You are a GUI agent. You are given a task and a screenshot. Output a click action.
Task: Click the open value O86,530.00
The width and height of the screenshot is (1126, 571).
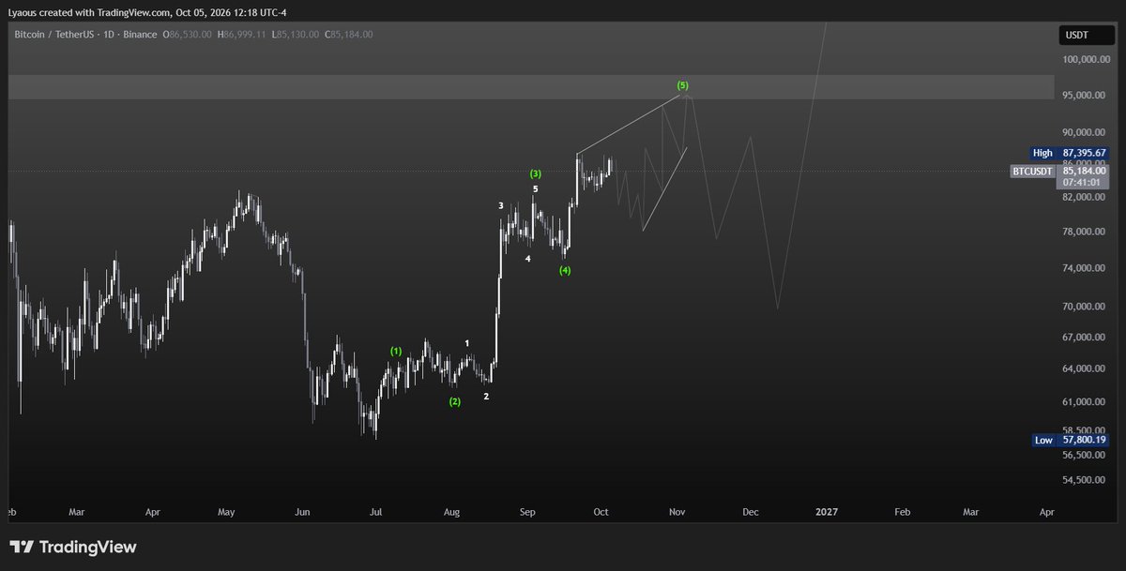pos(190,35)
